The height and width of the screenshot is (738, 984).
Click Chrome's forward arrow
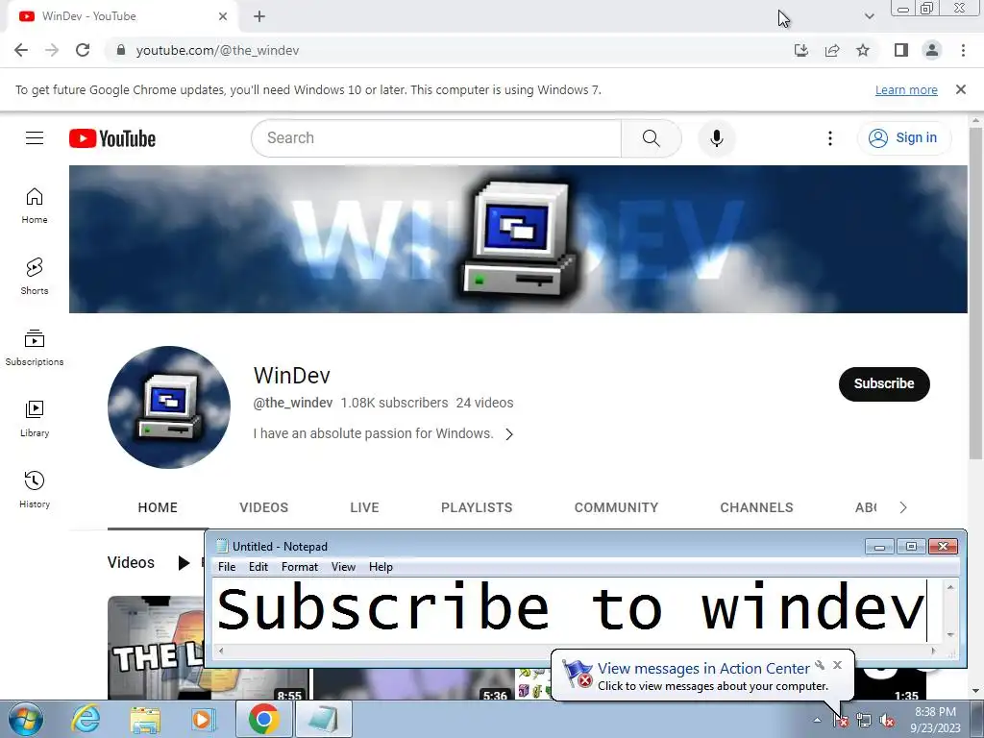[52, 50]
